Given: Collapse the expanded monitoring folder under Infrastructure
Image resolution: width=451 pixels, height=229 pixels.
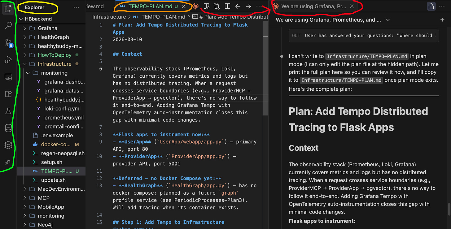Looking at the screenshot, I should pyautogui.click(x=28, y=73).
